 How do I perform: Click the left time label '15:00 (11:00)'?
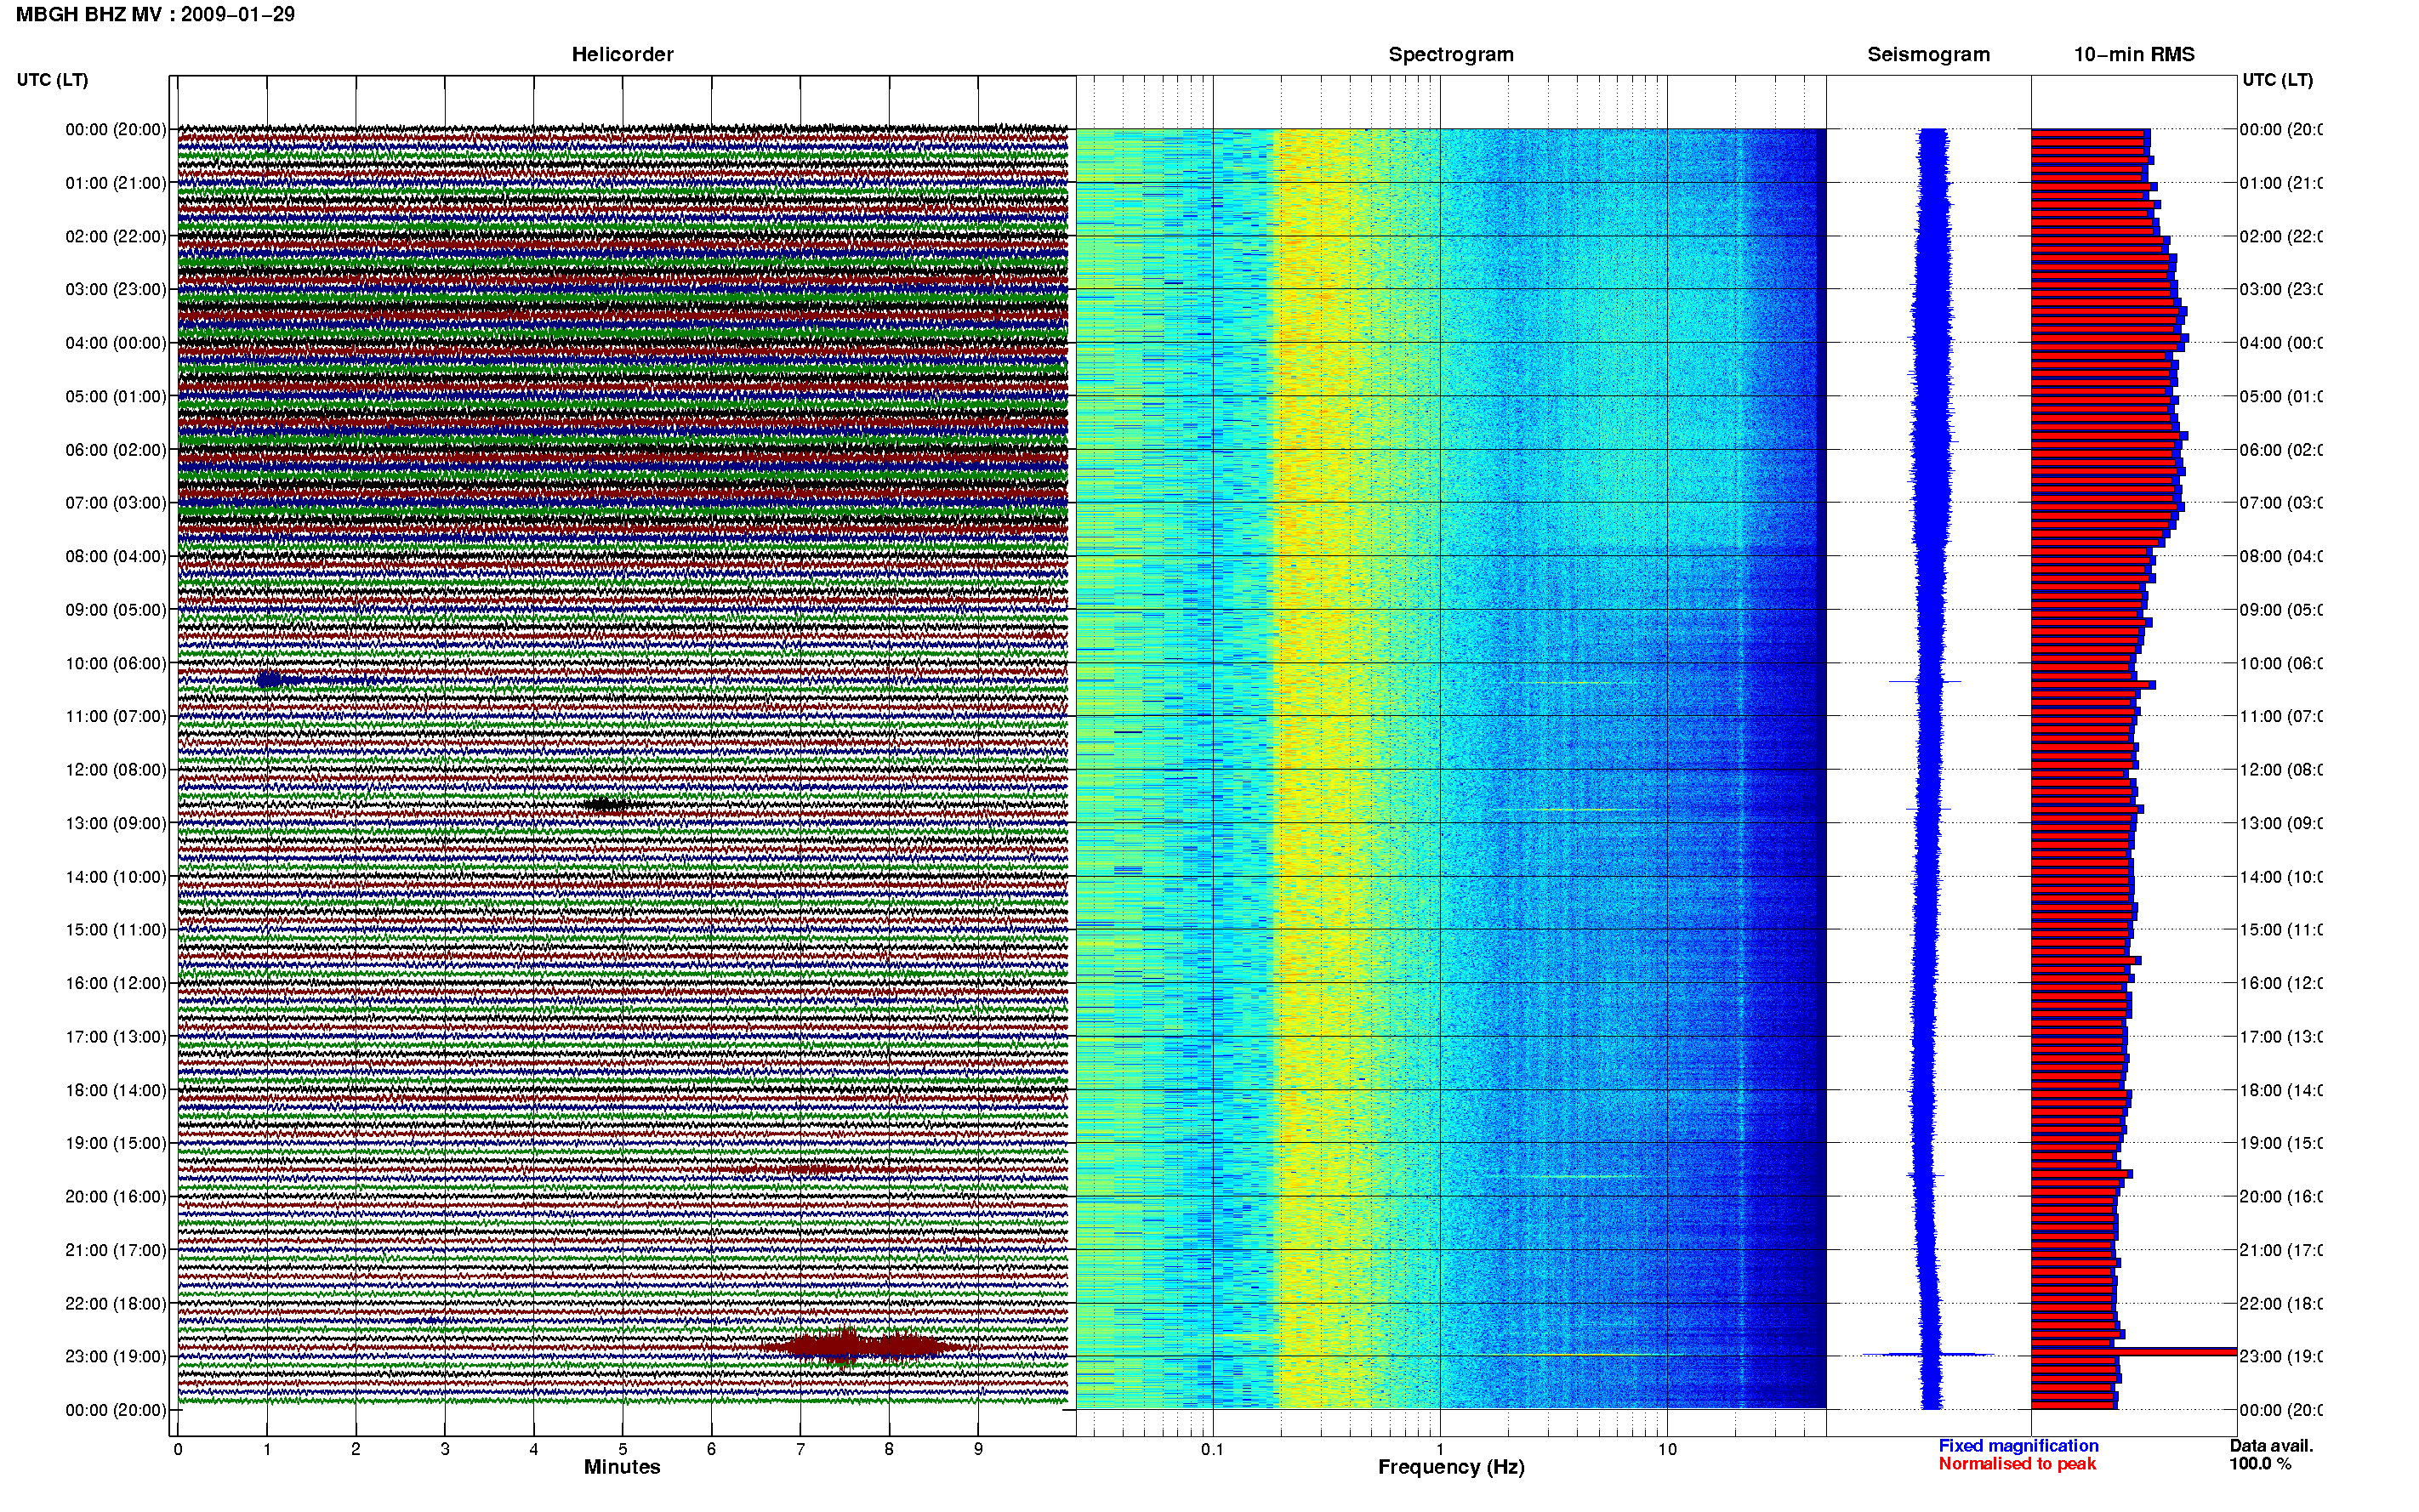116,929
